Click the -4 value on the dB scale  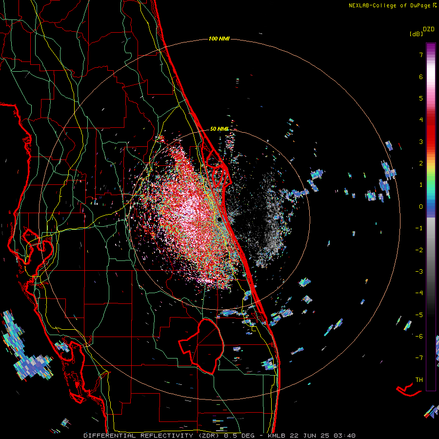click(419, 293)
